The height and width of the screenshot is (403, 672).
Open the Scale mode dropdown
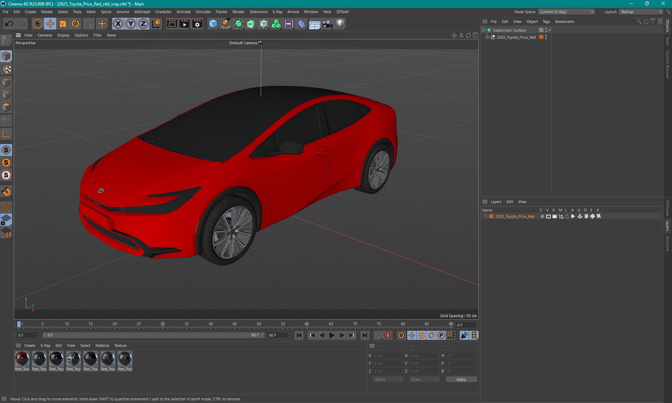click(x=424, y=379)
